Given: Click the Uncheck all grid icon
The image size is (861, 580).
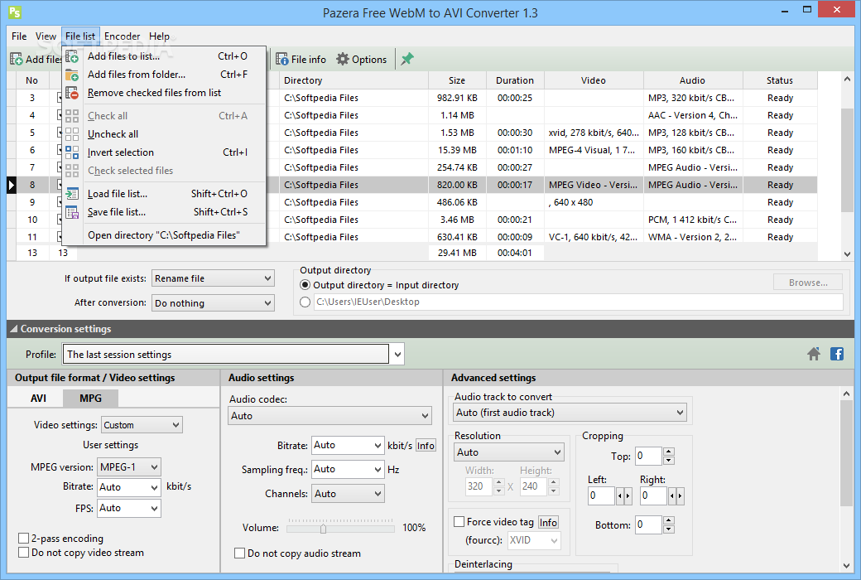Looking at the screenshot, I should pos(72,134).
